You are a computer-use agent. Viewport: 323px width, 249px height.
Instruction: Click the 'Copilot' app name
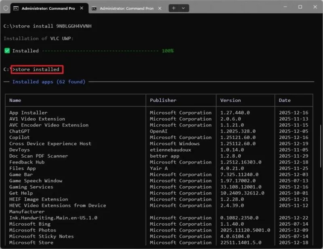coord(19,137)
